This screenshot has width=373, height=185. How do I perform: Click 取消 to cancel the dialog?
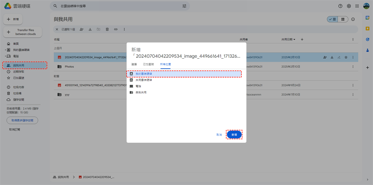(x=219, y=135)
